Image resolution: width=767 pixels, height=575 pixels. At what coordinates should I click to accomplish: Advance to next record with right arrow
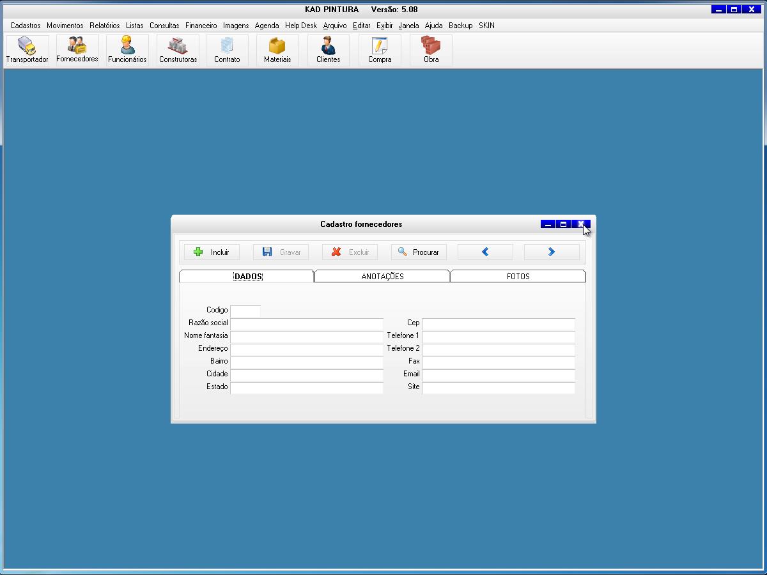[552, 252]
